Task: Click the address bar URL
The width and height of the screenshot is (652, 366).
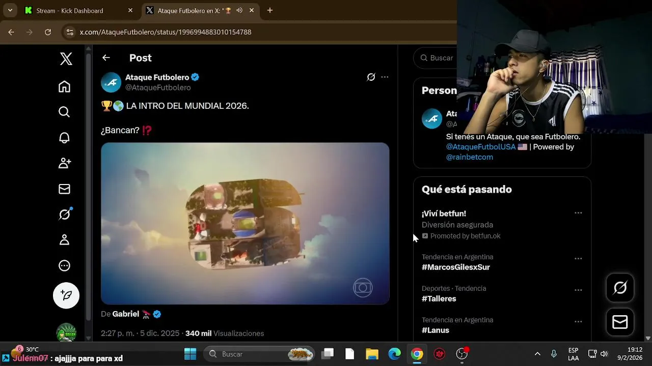Action: (166, 32)
